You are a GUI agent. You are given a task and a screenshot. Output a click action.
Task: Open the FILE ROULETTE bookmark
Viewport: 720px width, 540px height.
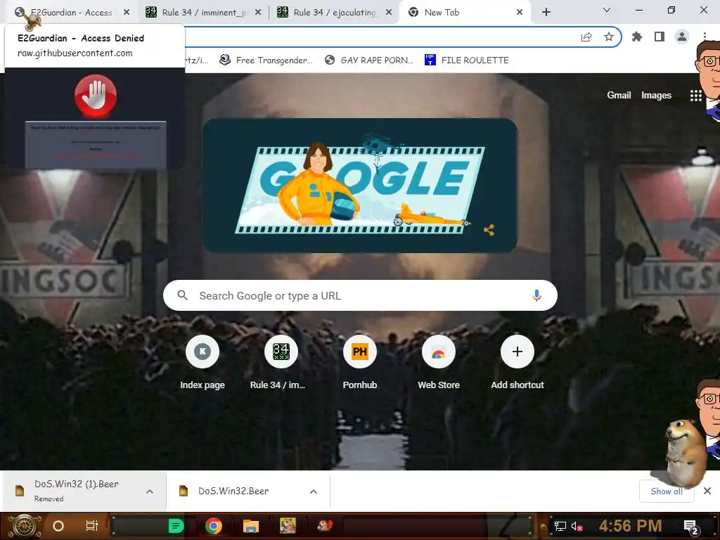pyautogui.click(x=467, y=60)
